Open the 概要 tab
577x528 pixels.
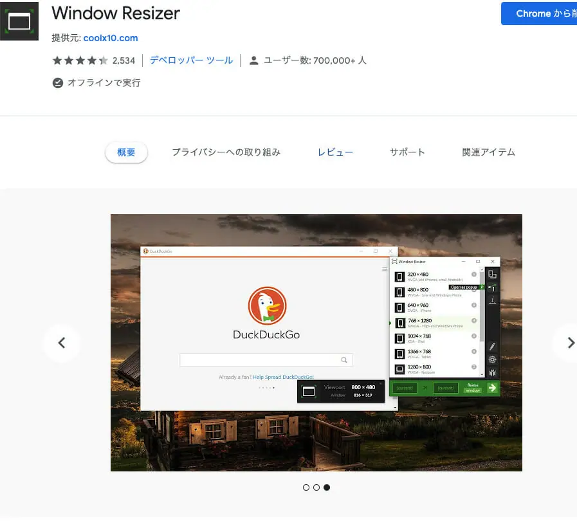tap(126, 152)
